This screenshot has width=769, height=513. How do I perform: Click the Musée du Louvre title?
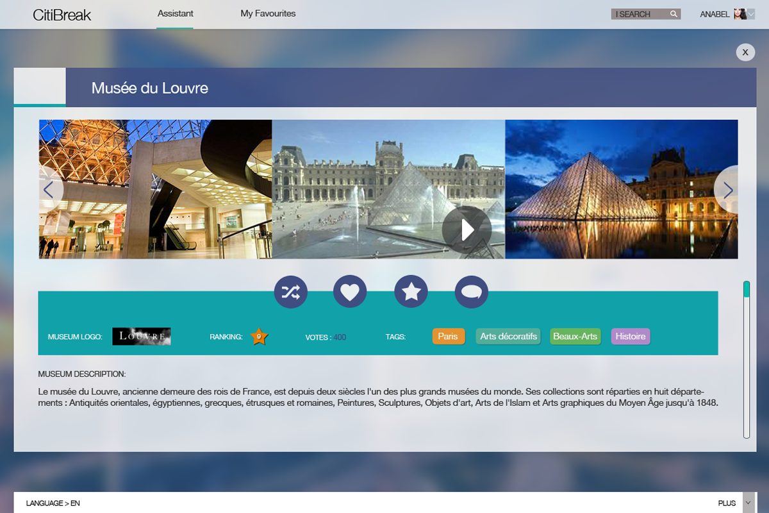click(150, 88)
